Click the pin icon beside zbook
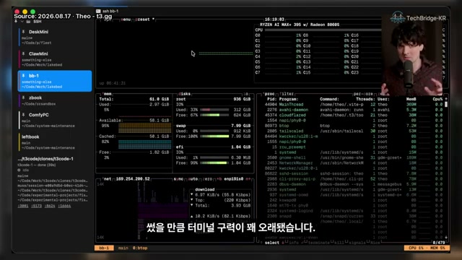 (23, 97)
